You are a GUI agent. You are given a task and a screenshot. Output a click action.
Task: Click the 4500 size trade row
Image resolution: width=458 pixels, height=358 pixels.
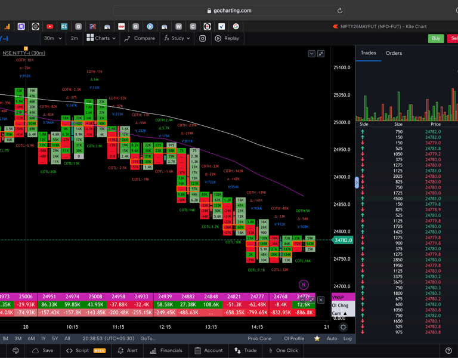coord(407,199)
